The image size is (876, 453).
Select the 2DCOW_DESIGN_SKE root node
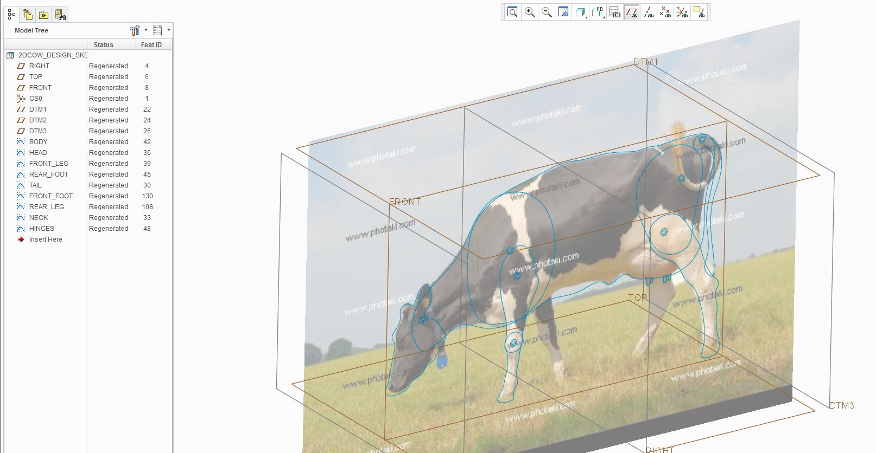pyautogui.click(x=53, y=55)
